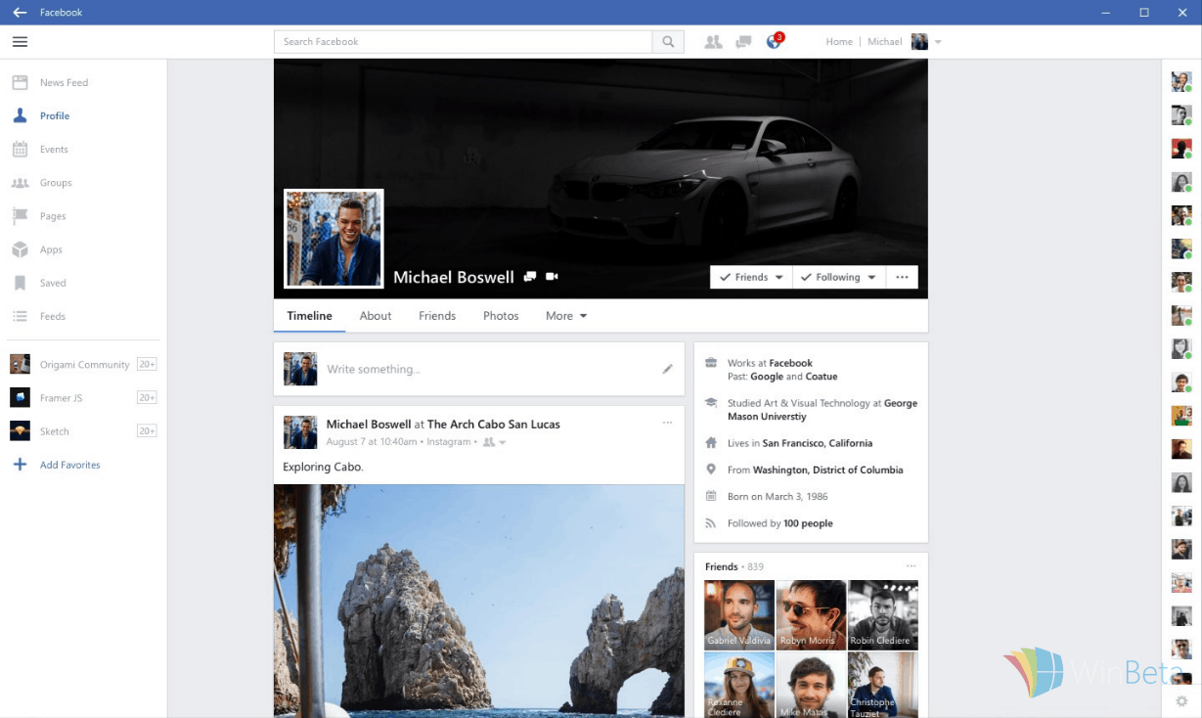Click the Groups icon in sidebar
Image resolution: width=1202 pixels, height=718 pixels.
(20, 183)
